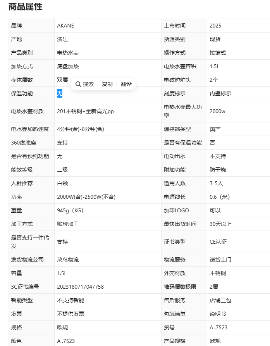Click the 不提供发票 invoice value
The width and height of the screenshot is (270, 346).
tap(71, 314)
